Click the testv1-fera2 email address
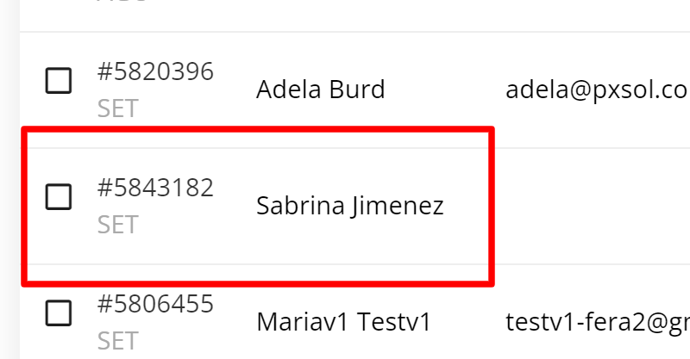 [x=596, y=322]
